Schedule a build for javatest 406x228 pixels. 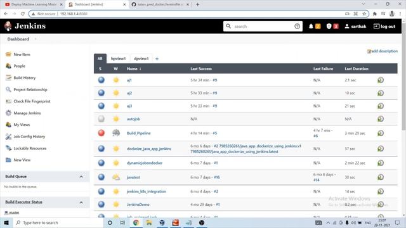tap(381, 177)
